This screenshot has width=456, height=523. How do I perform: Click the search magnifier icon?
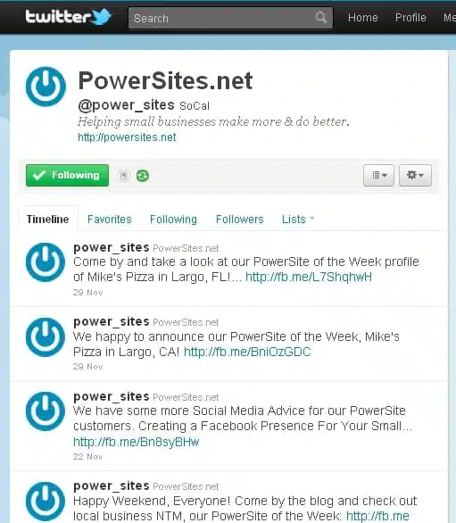(321, 17)
